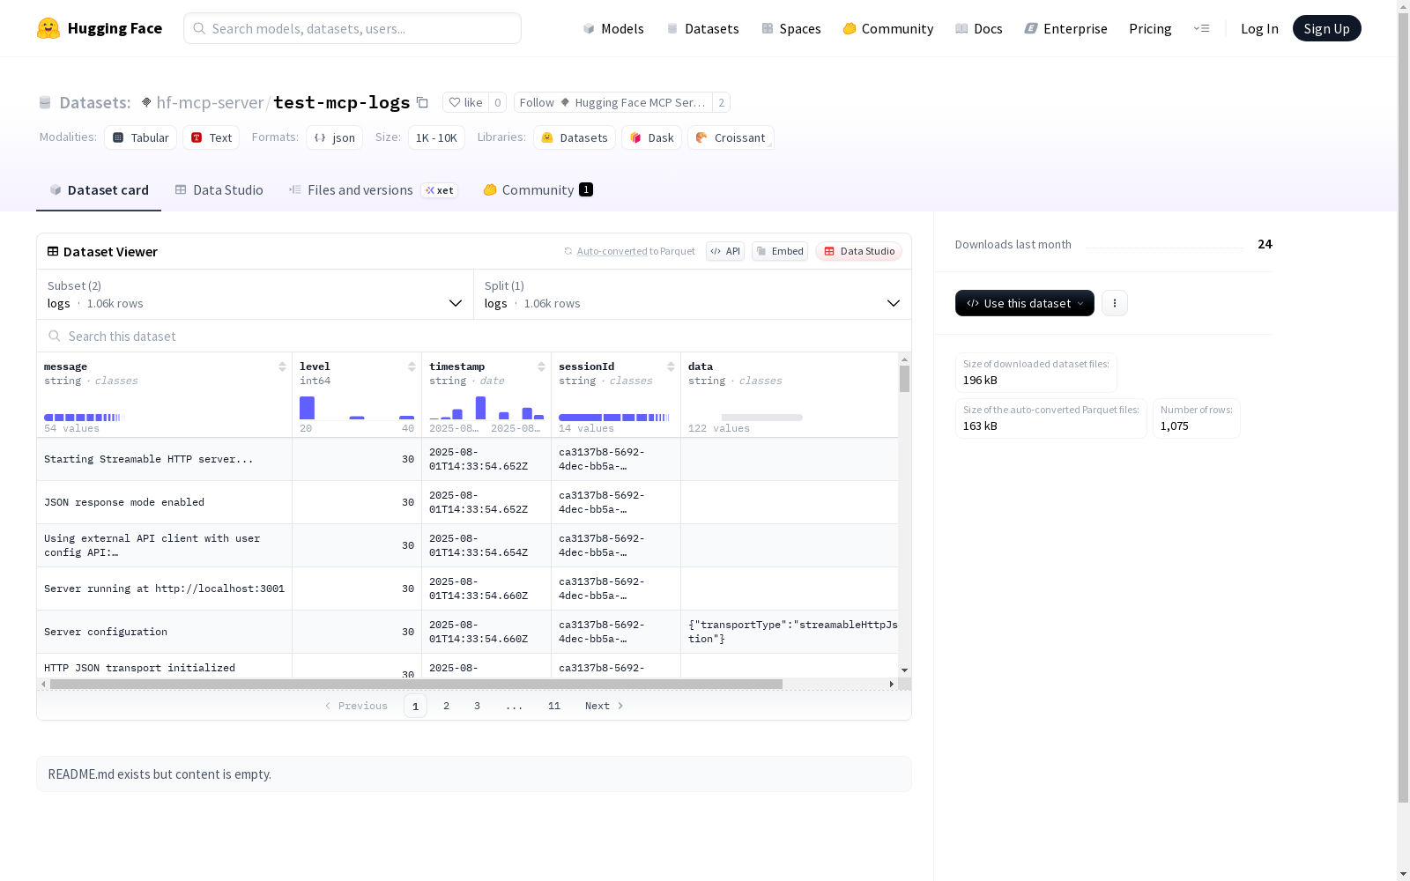This screenshot has width=1410, height=881.
Task: Switch to the Dataset card tab
Action: pos(99,190)
